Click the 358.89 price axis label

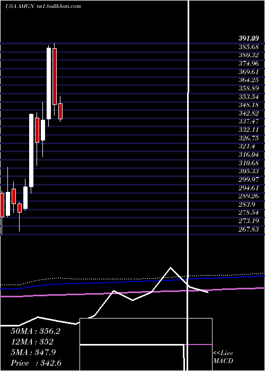249,89
